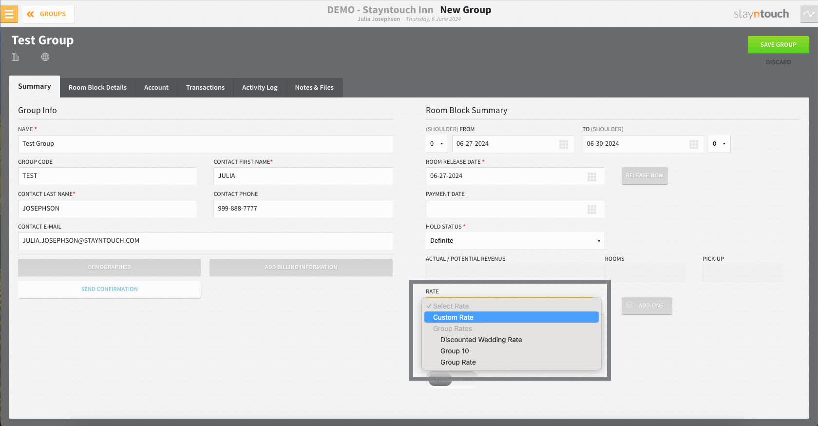Open calendar for shoulder From date
Image resolution: width=818 pixels, height=426 pixels.
tap(564, 144)
